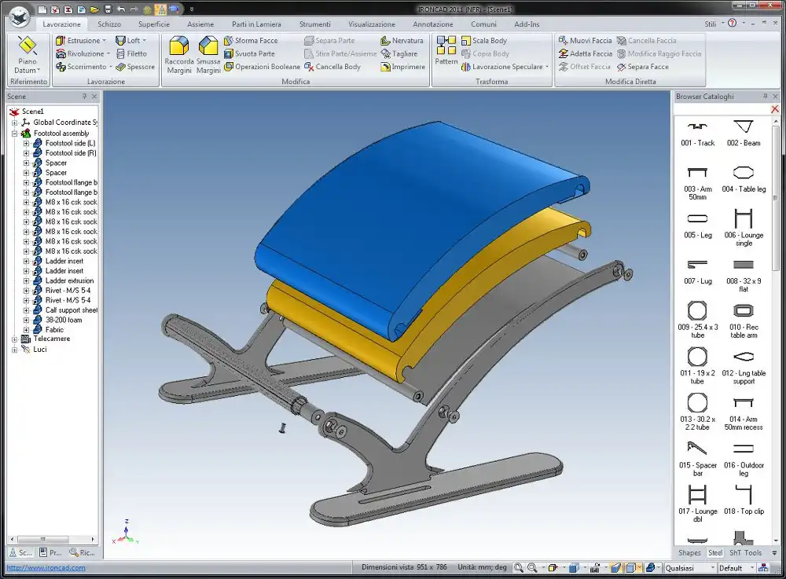Open the Parti in Lamiera tab
The height and width of the screenshot is (579, 786).
(x=256, y=24)
